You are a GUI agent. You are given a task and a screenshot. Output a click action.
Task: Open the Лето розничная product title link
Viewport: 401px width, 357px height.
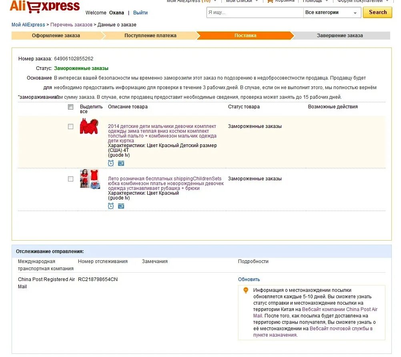point(166,183)
